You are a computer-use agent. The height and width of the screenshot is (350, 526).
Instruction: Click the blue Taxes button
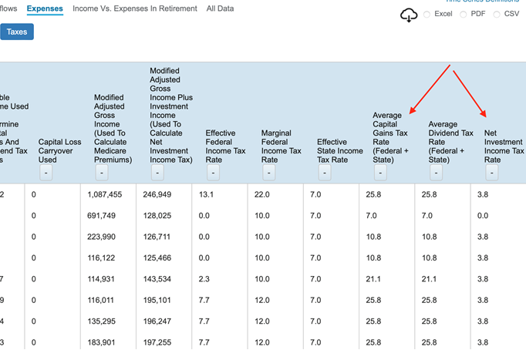coord(17,32)
